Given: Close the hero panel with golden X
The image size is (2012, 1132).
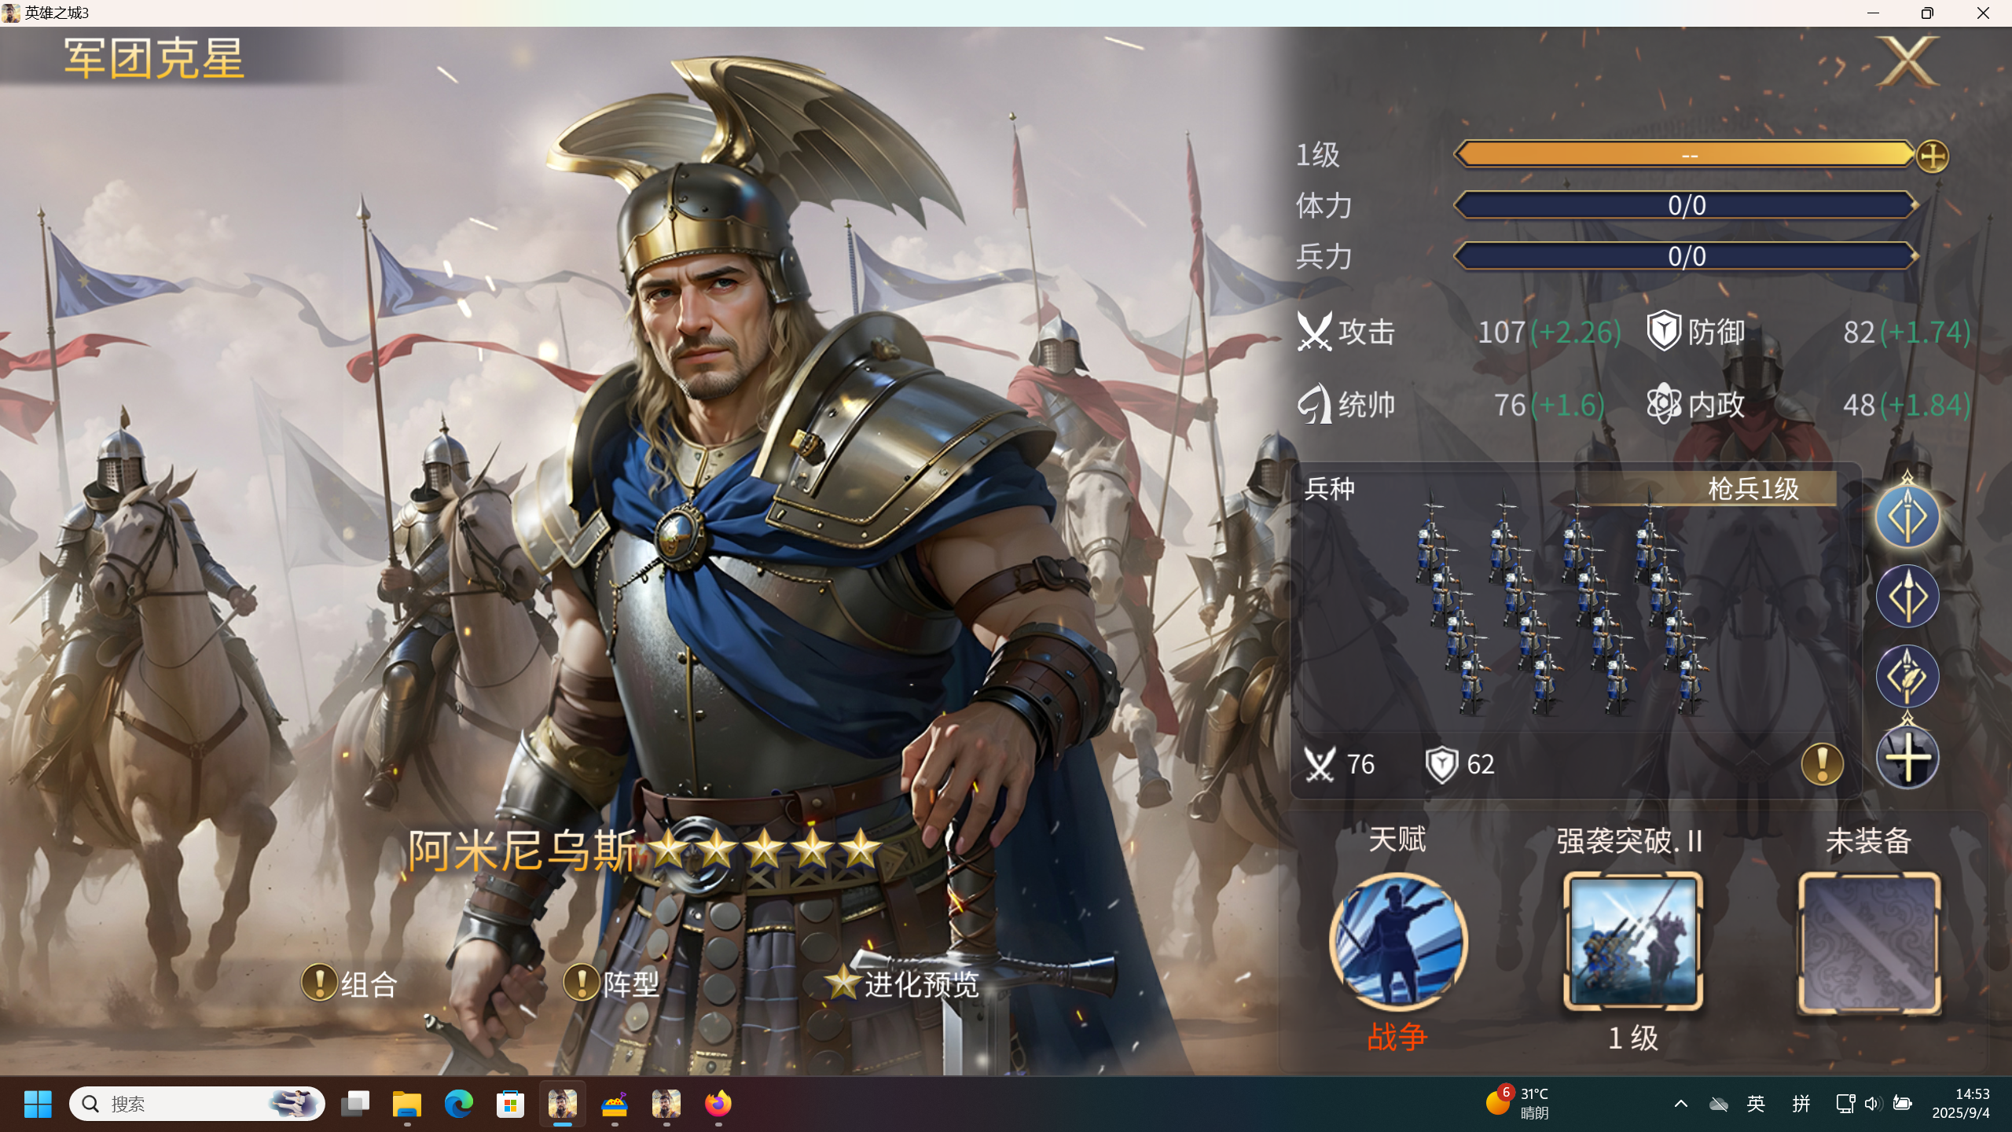Looking at the screenshot, I should [x=1907, y=61].
